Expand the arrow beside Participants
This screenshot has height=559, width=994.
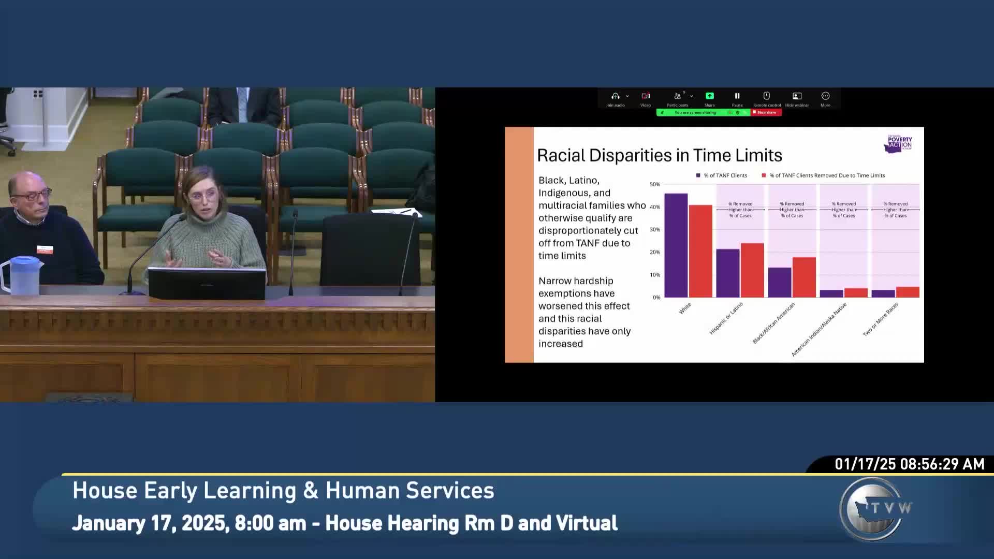(x=692, y=96)
